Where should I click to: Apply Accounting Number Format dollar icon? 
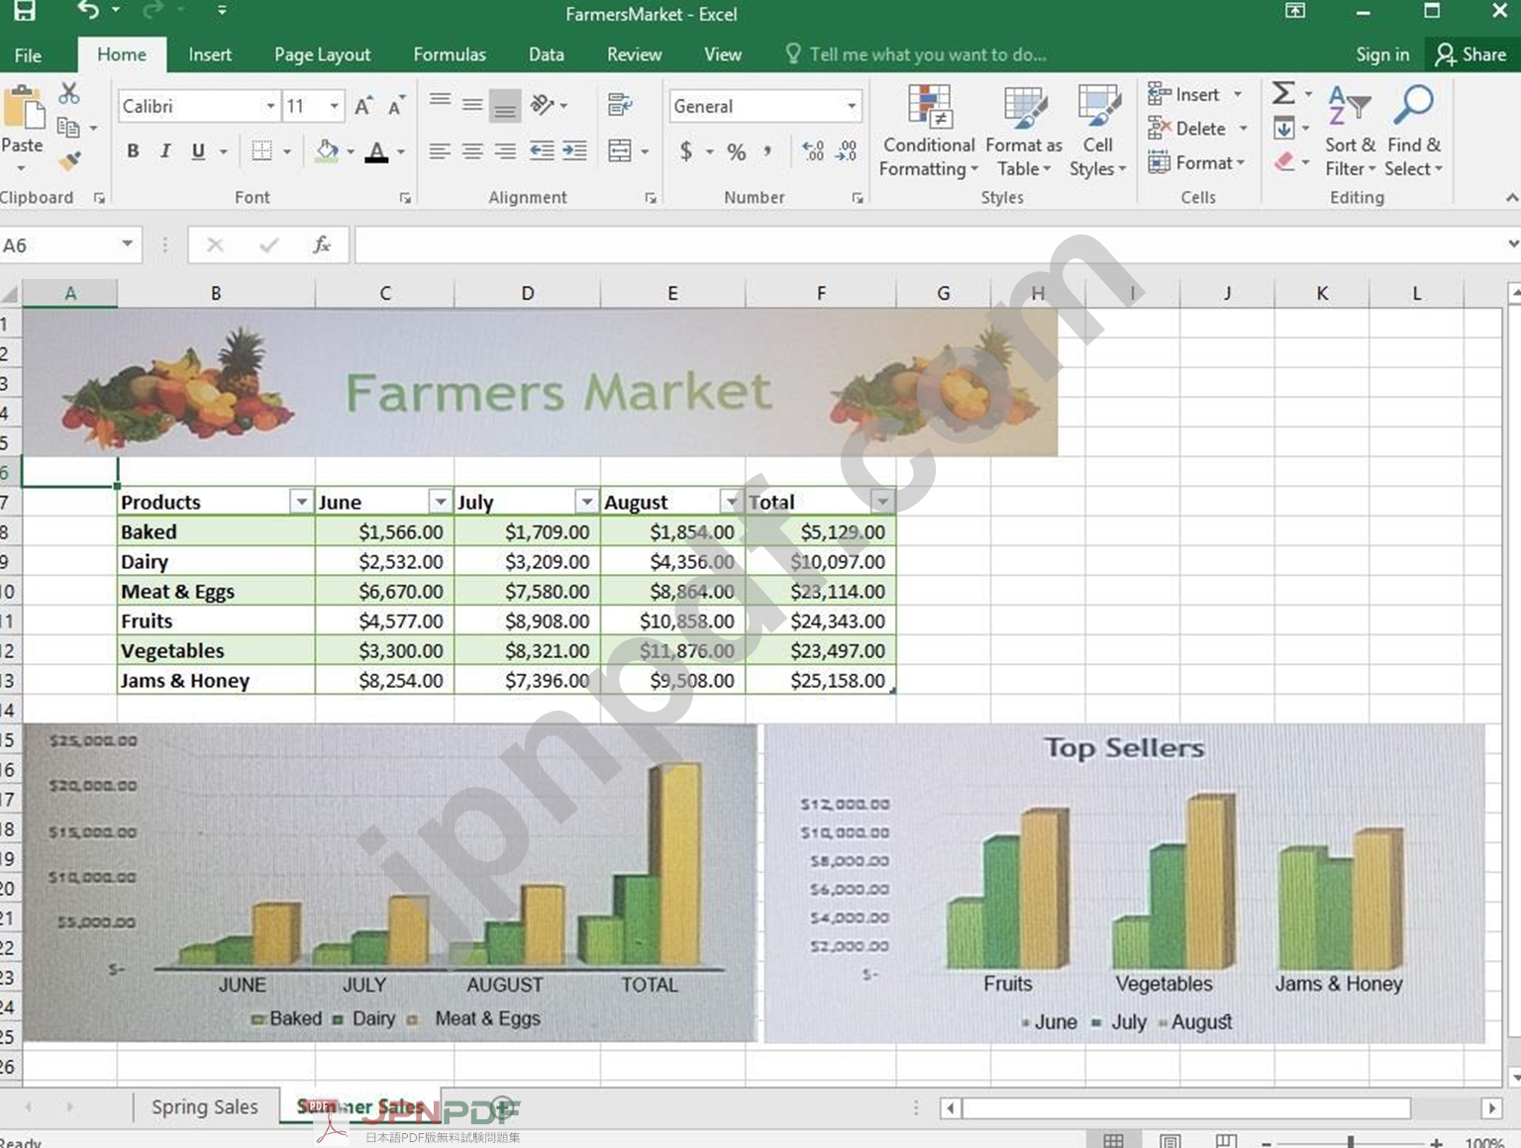pos(686,151)
